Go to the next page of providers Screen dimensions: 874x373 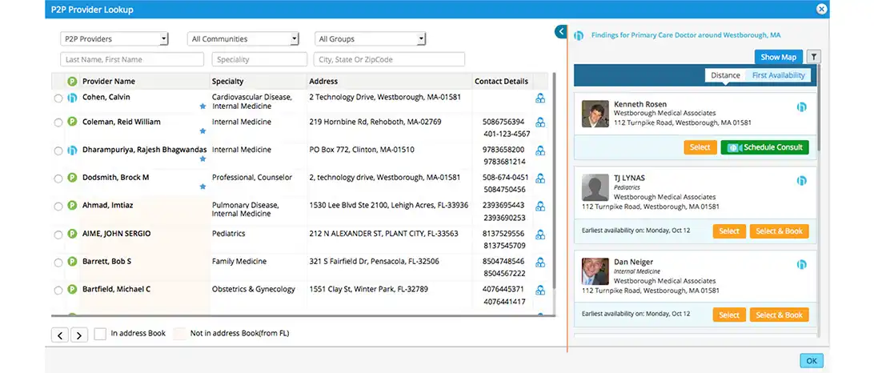[x=79, y=335]
